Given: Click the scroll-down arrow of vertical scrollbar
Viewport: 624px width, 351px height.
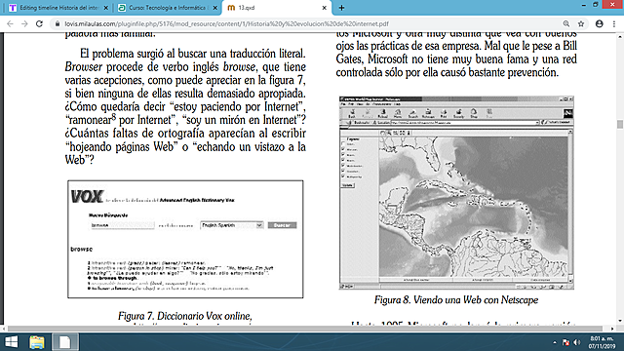Looking at the screenshot, I should [x=620, y=321].
